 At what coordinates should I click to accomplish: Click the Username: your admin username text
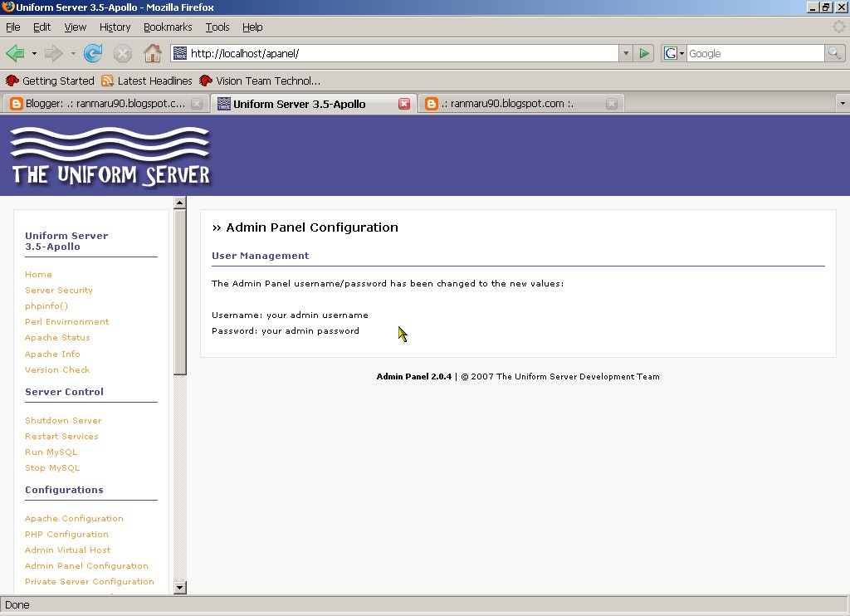click(290, 315)
